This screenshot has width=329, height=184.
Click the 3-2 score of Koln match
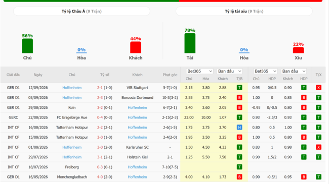100,107
